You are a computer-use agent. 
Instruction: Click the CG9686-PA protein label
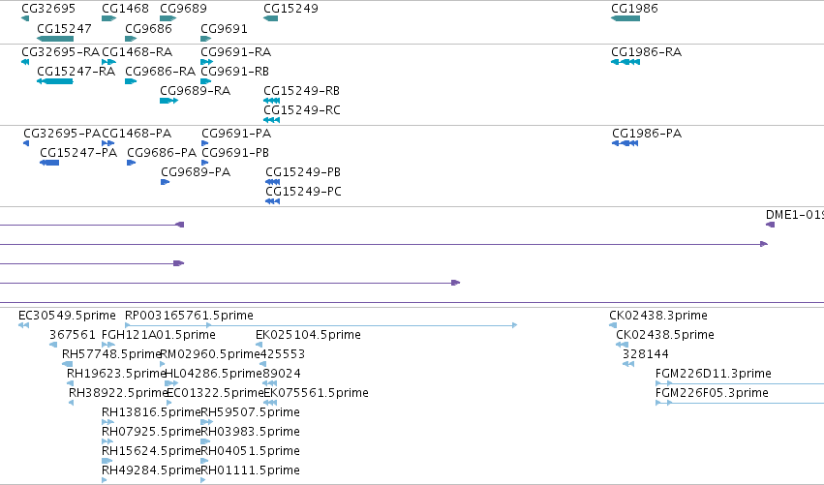(x=162, y=153)
